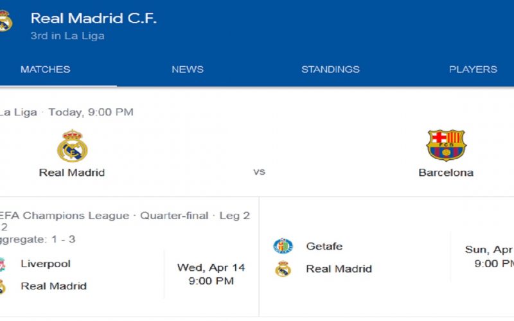
Task: Click the Real Madrid crest in today's match
Action: 73,146
